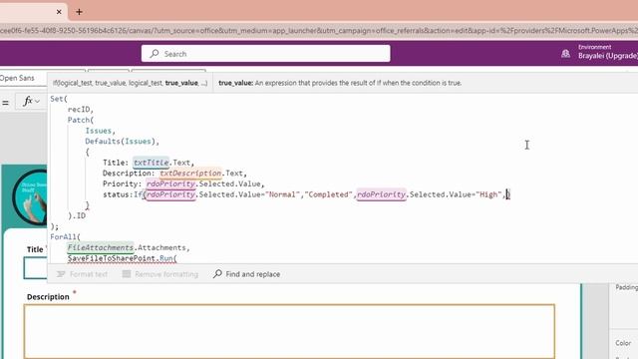Click "Completed" string in formula

[329, 194]
